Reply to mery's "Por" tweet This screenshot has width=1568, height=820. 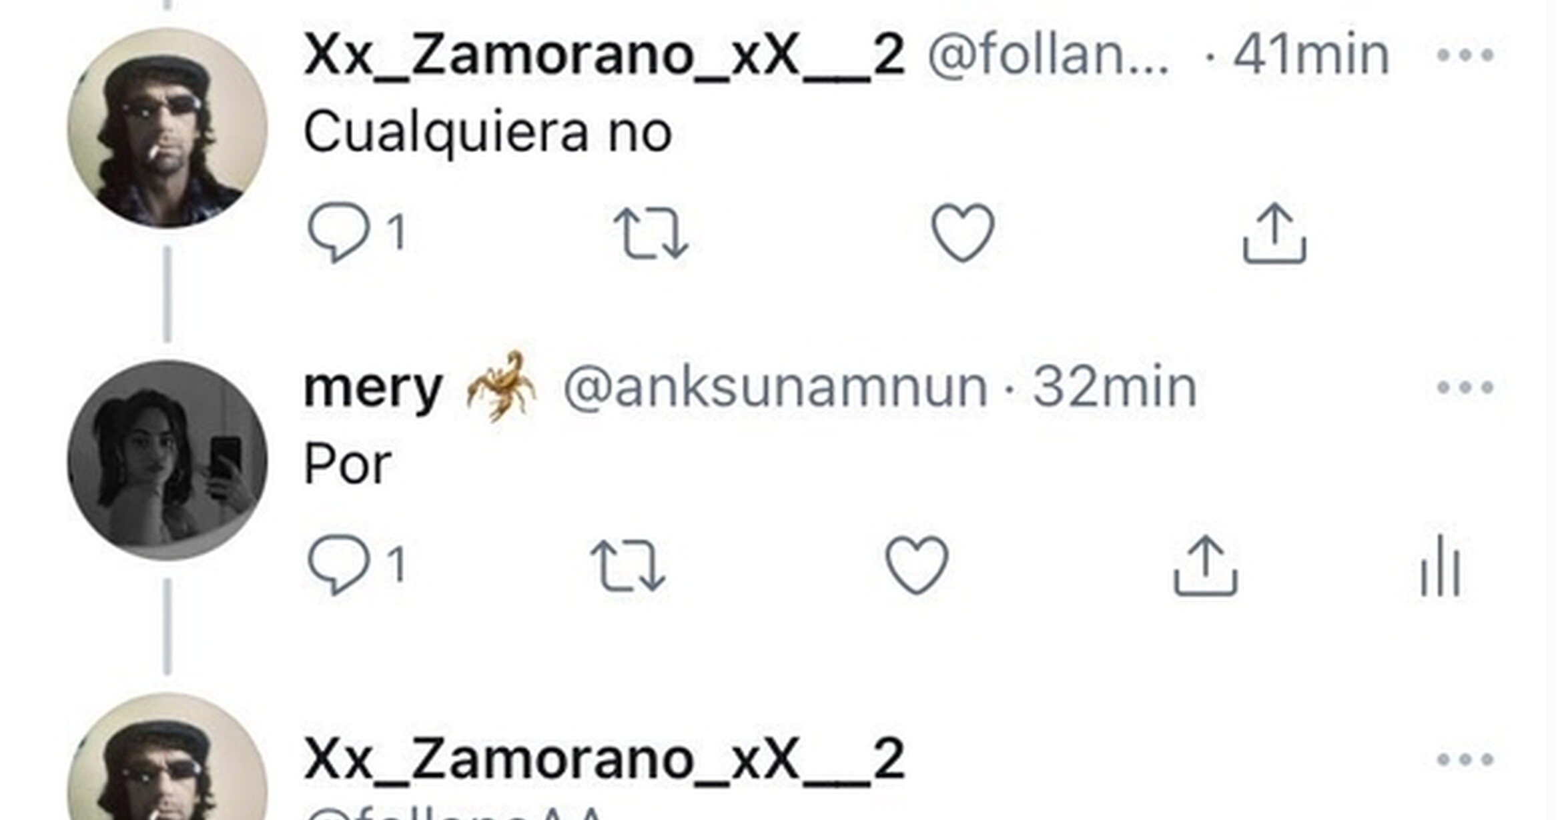click(x=339, y=565)
